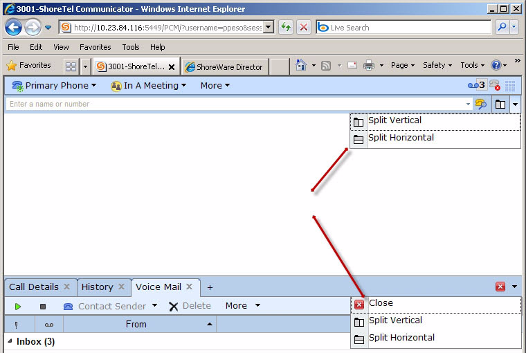Click the Home house icon
526x353 pixels.
[x=300, y=65]
